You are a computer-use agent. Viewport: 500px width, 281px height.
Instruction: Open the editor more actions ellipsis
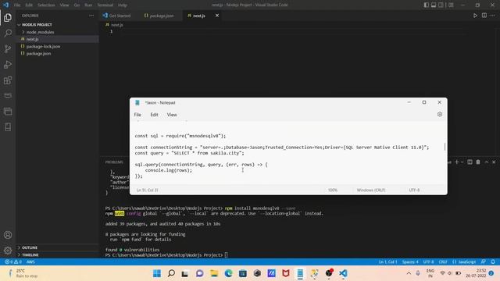493,16
